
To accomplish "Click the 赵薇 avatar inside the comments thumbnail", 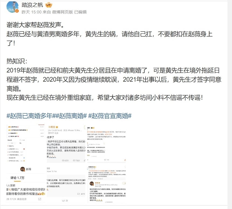I will tap(23, 169).
